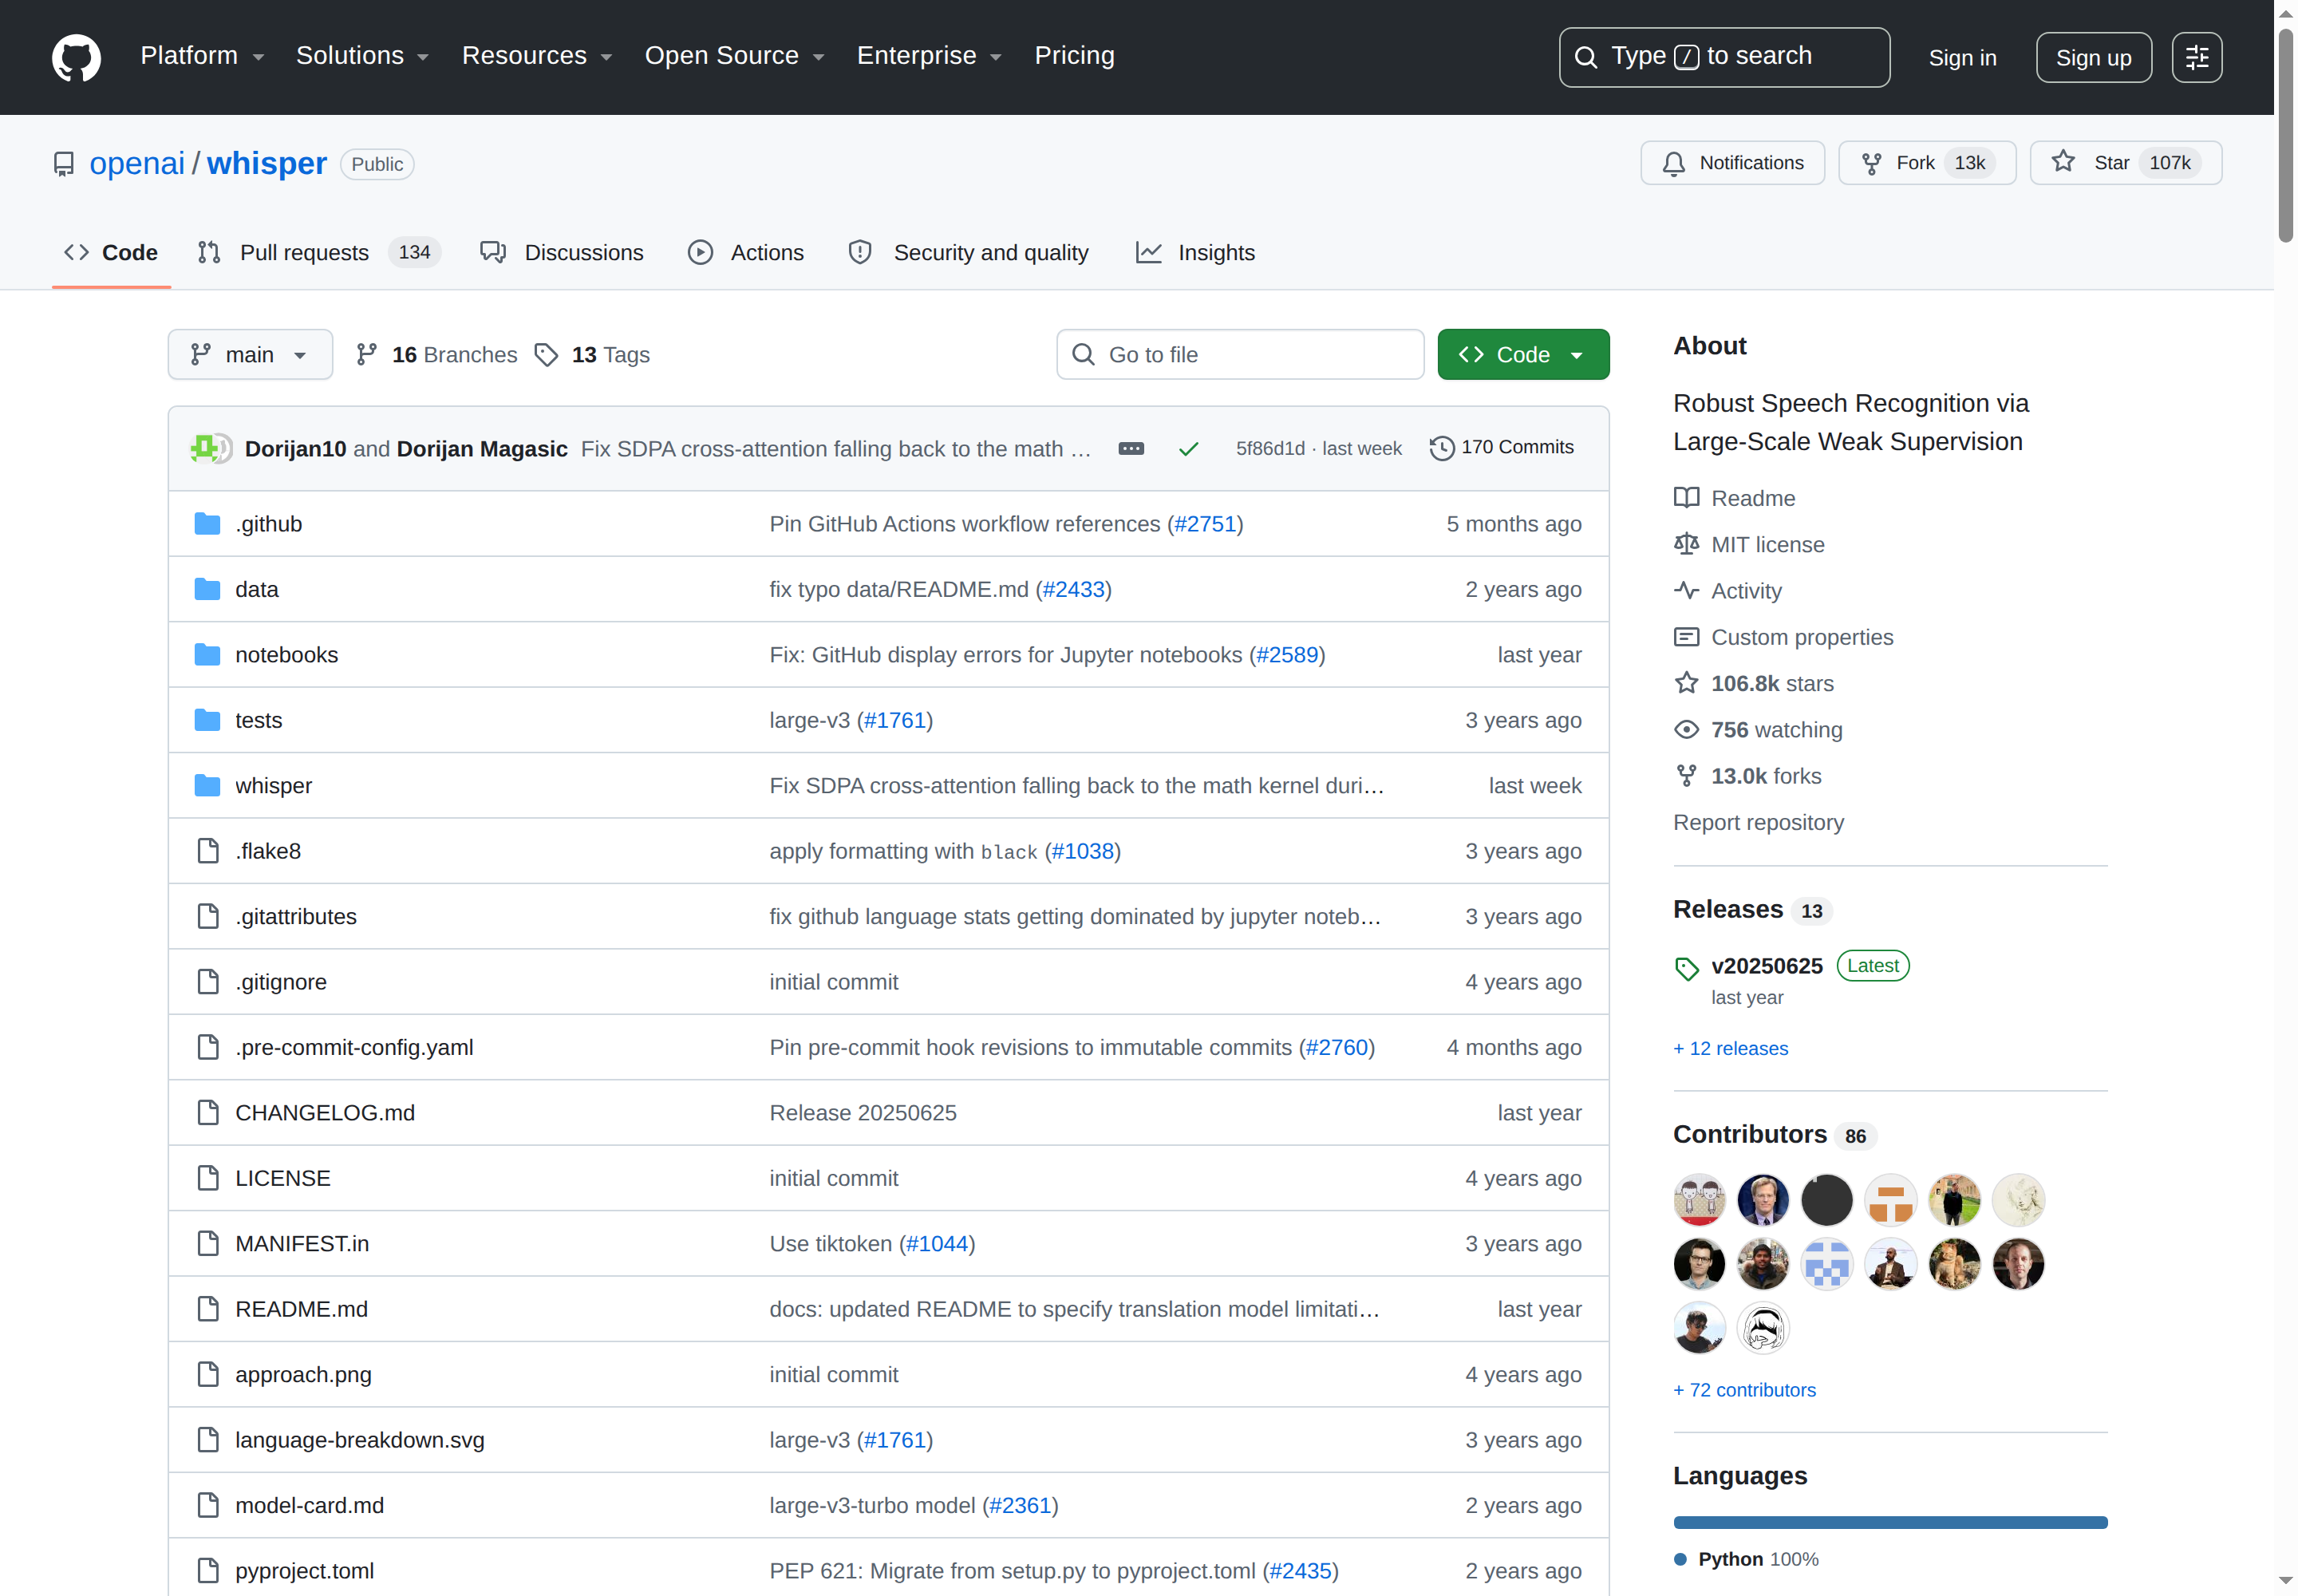
Task: Star the whisper repository
Action: pos(2125,163)
